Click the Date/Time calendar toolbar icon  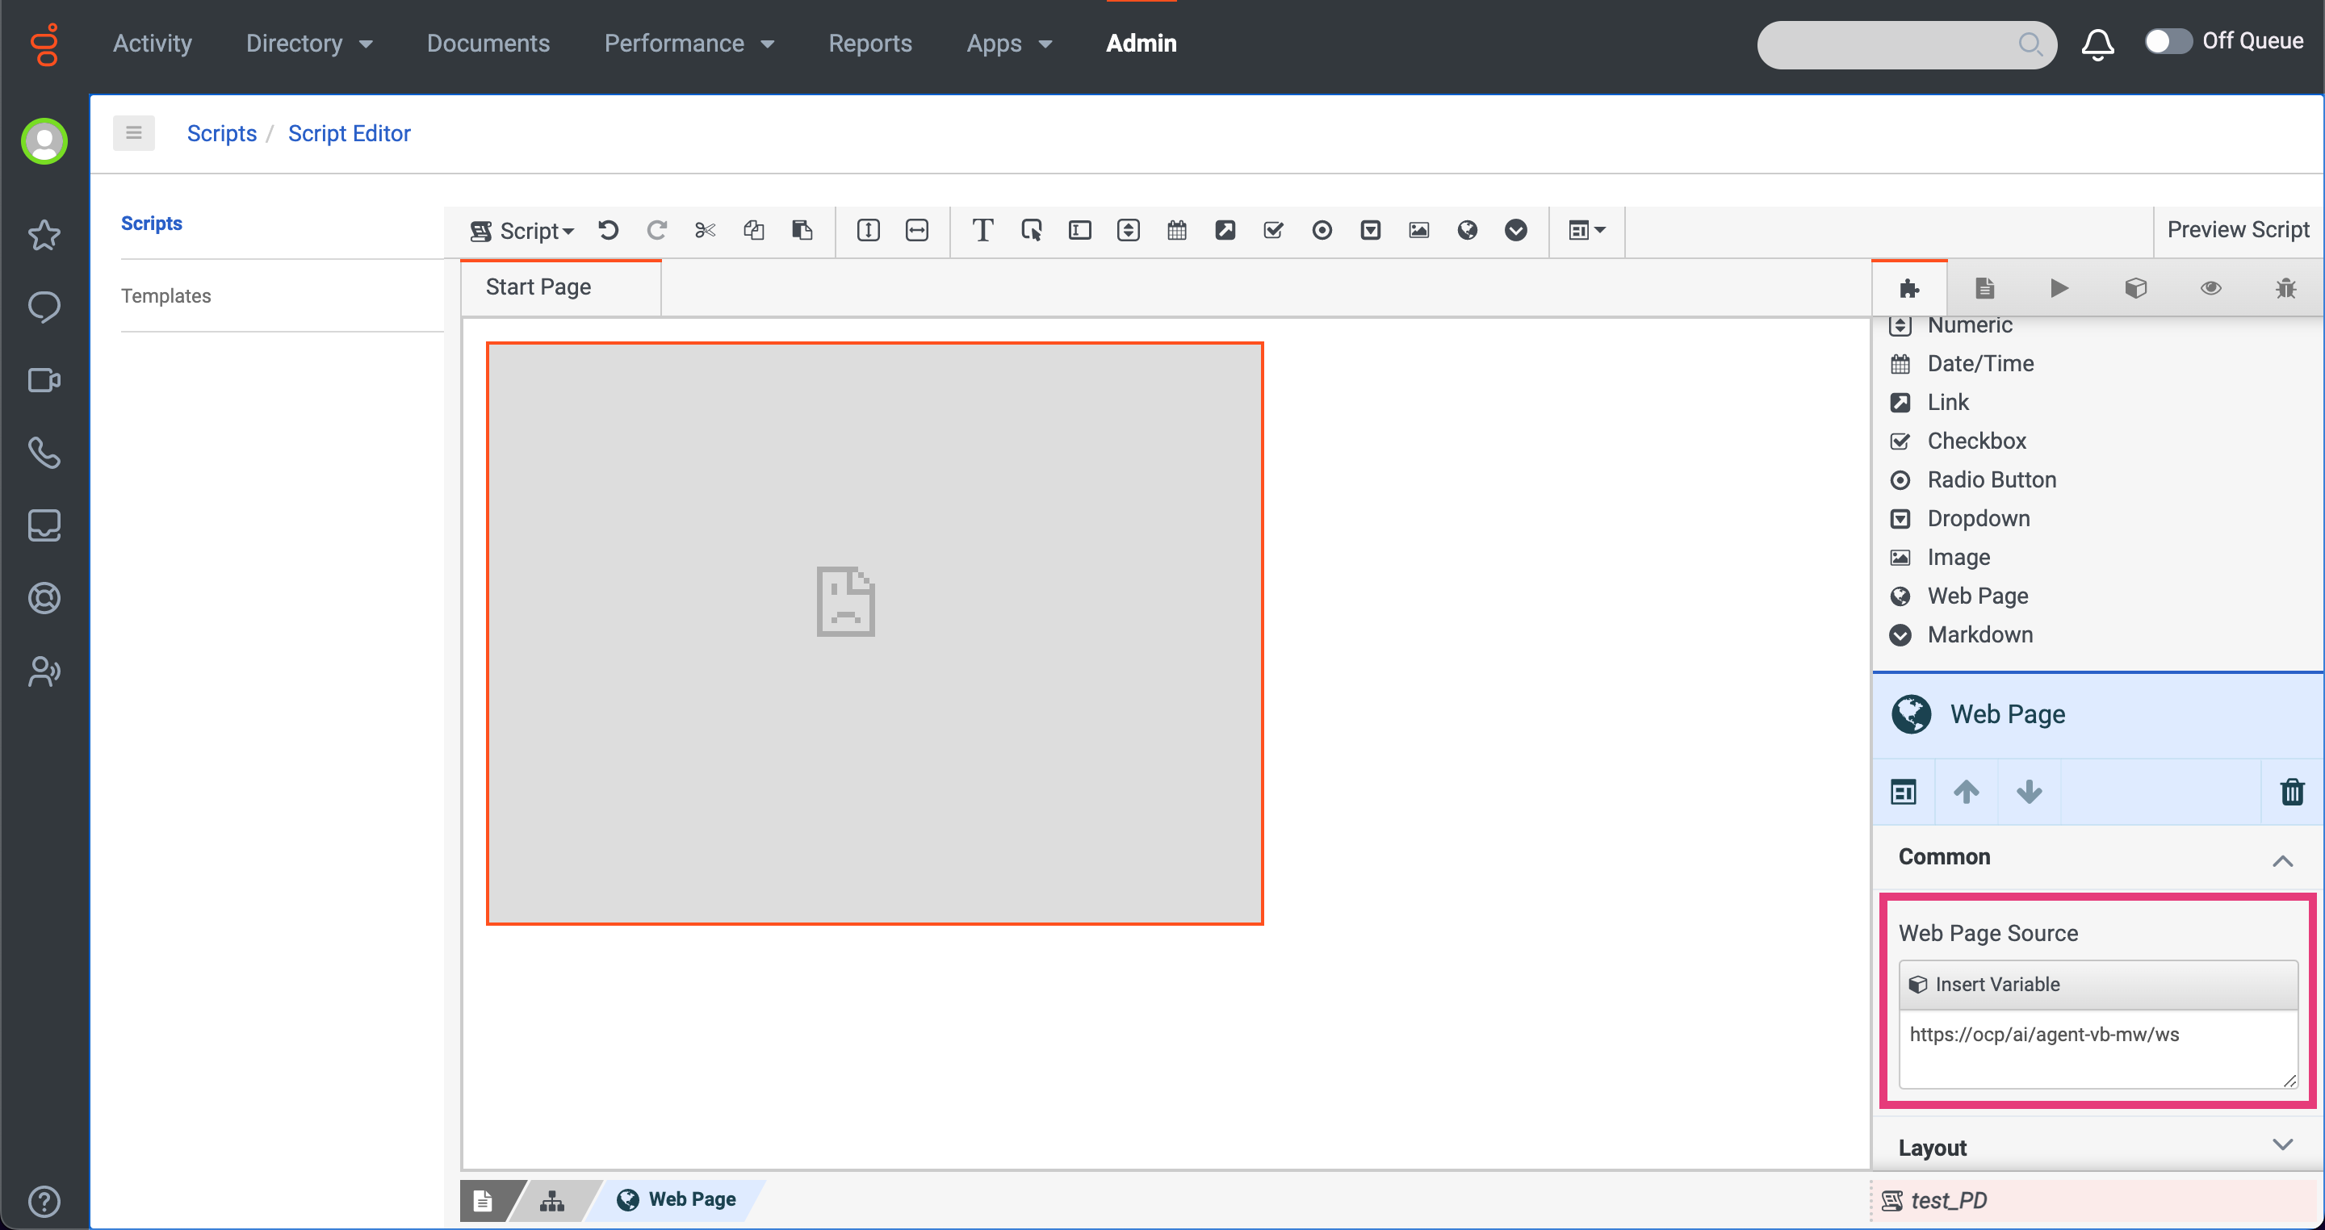click(x=1176, y=230)
